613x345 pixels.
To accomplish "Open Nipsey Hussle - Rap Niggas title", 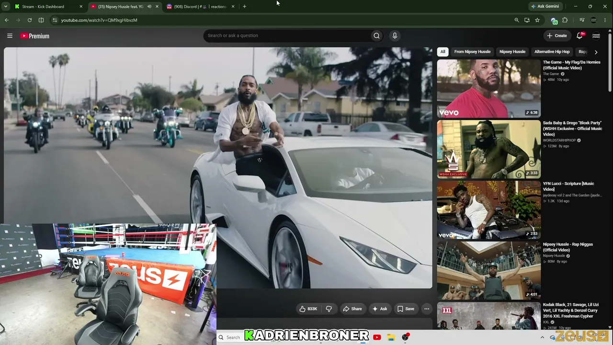I will 568,247.
